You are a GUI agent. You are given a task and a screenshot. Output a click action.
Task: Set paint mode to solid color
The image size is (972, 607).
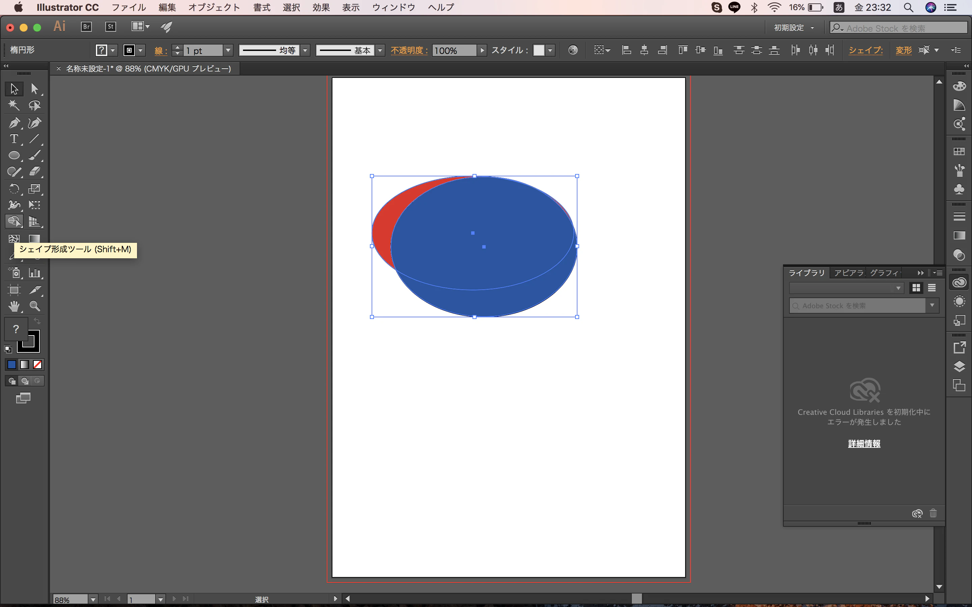click(12, 365)
